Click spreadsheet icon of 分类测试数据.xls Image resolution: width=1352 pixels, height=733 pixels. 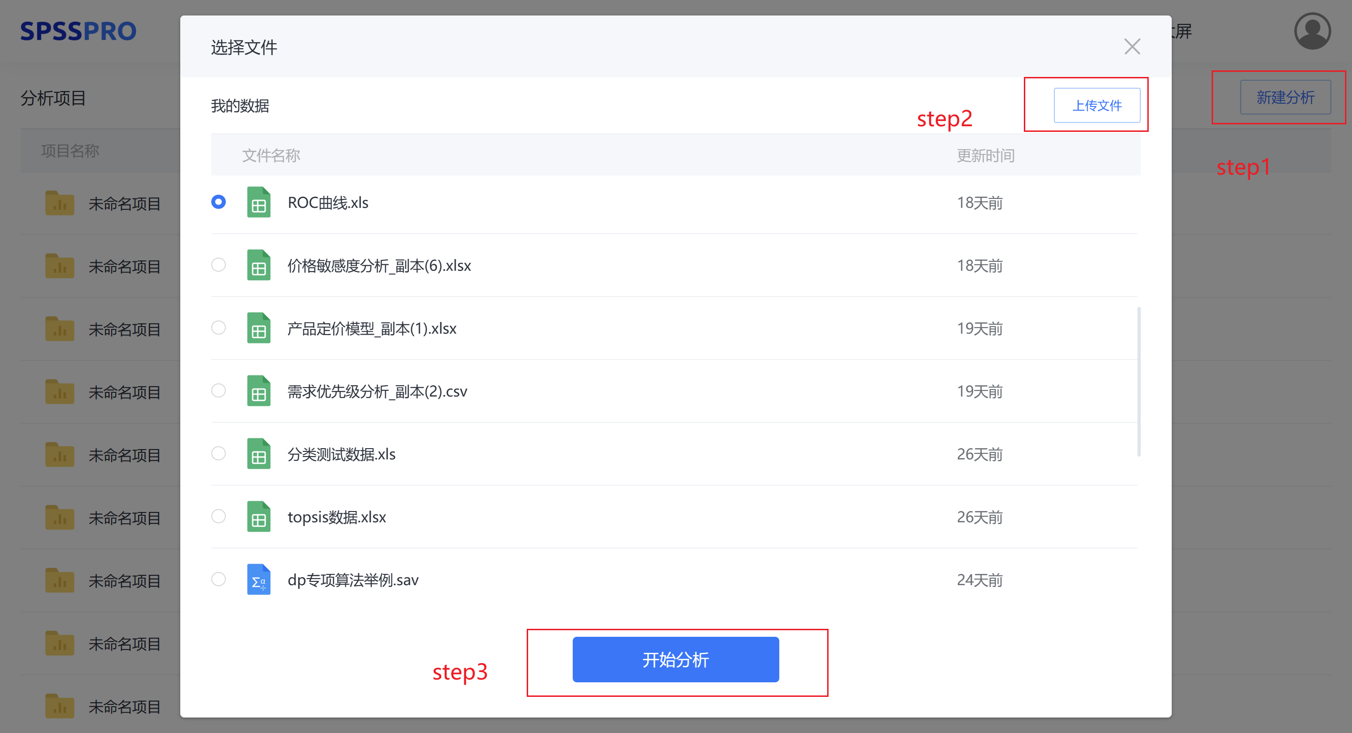point(259,454)
